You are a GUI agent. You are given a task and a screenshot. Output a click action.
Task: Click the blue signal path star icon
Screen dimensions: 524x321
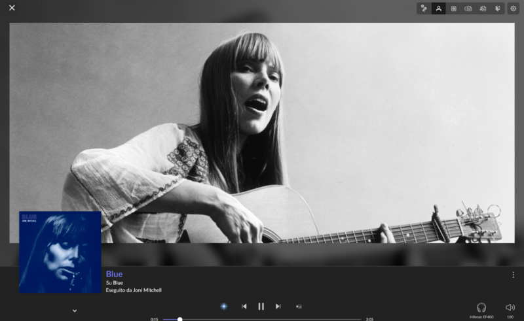click(x=224, y=307)
